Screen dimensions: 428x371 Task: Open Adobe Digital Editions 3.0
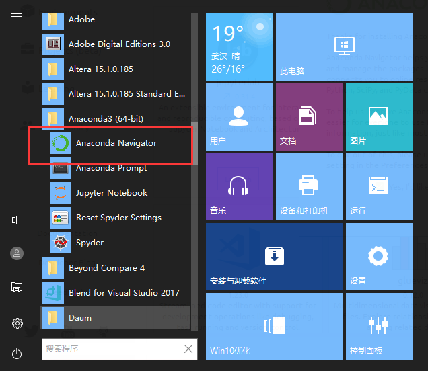pyautogui.click(x=116, y=44)
